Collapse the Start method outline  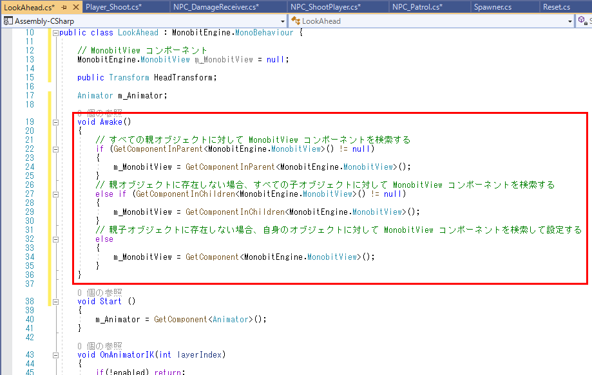55,302
